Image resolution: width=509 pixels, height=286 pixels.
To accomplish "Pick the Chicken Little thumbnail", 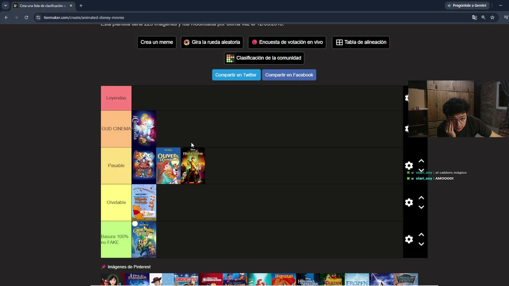I will (186, 279).
